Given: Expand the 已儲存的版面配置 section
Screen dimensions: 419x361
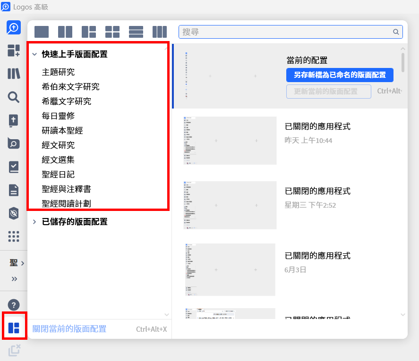Looking at the screenshot, I should coord(34,222).
